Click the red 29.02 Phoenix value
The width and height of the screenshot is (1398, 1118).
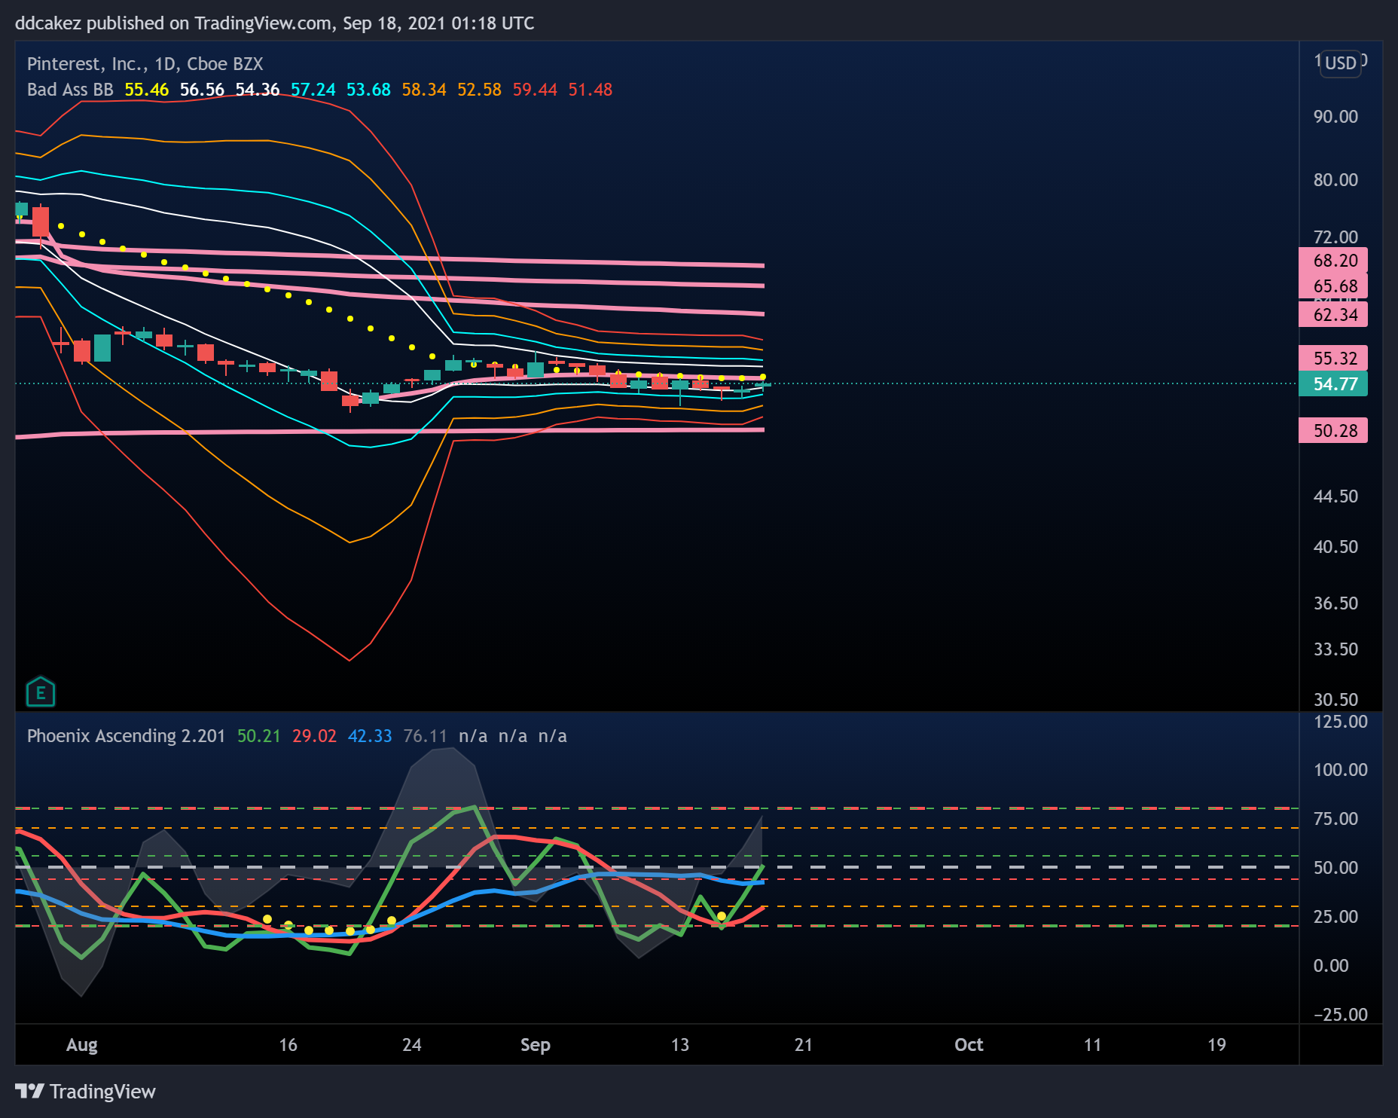pos(315,736)
